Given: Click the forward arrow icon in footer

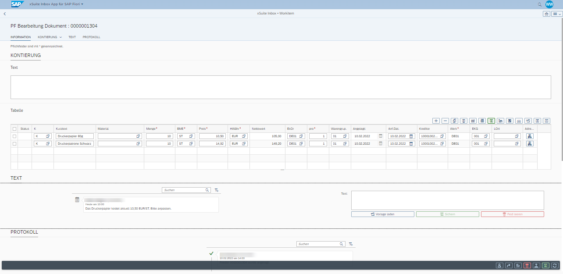Looking at the screenshot, I should (x=509, y=265).
